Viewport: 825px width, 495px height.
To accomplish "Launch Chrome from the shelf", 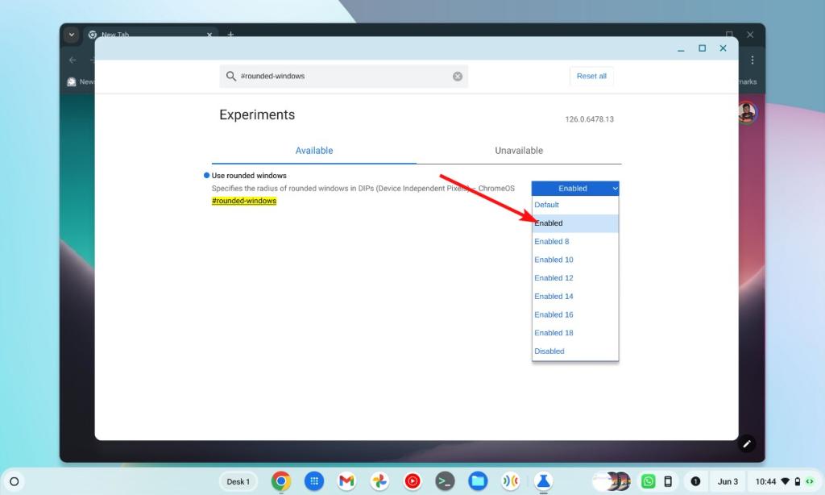I will pyautogui.click(x=280, y=481).
